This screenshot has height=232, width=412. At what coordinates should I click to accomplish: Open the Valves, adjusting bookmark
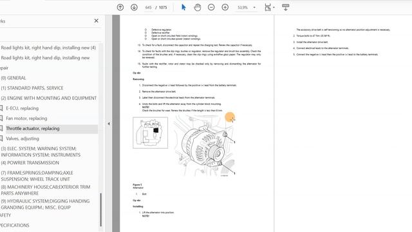23,139
